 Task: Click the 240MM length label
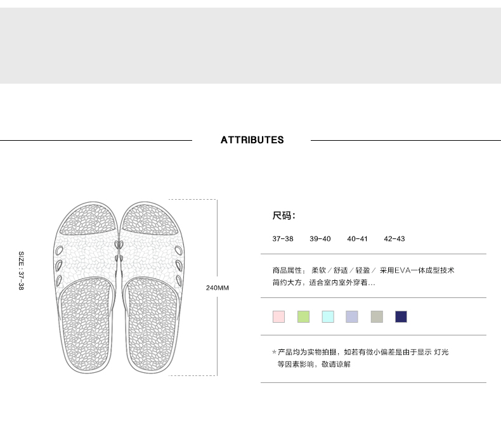218,288
